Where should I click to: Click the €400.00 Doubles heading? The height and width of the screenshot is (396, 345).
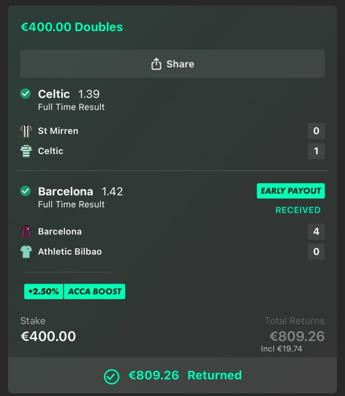click(x=72, y=27)
